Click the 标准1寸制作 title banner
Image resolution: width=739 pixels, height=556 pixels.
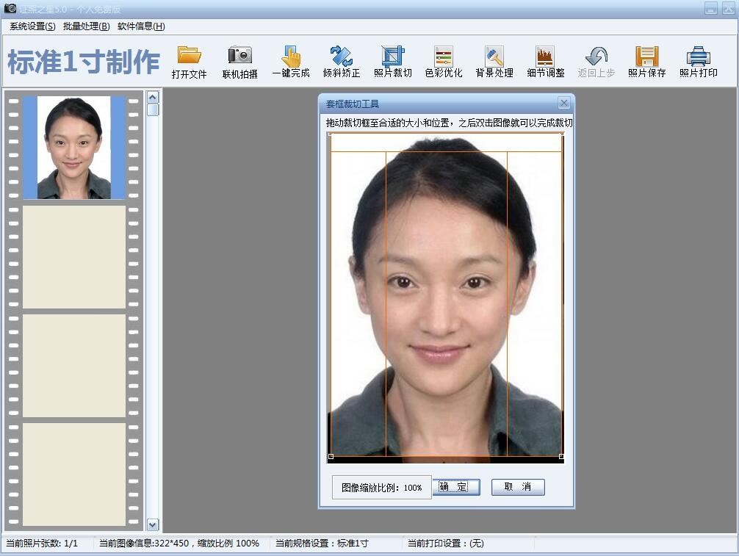pyautogui.click(x=84, y=62)
